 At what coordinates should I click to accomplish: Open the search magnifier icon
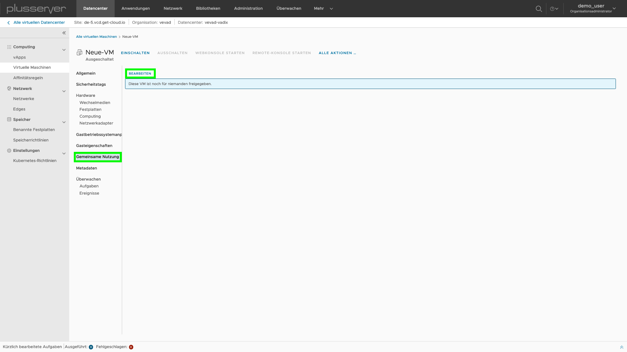pyautogui.click(x=539, y=9)
